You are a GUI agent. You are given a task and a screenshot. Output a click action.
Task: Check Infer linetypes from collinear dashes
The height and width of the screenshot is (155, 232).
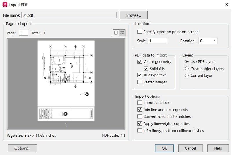pos(140,131)
